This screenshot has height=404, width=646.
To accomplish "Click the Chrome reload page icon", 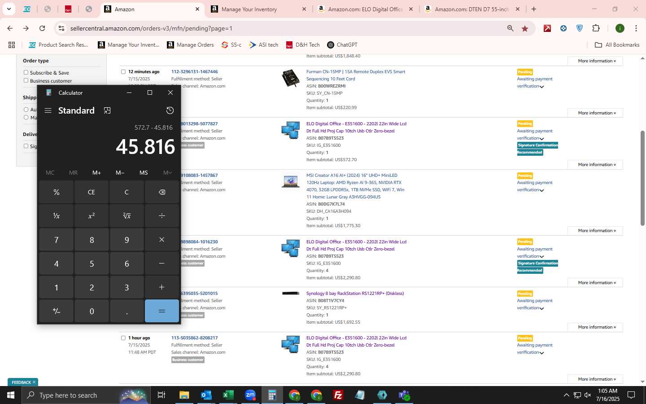I will [42, 28].
